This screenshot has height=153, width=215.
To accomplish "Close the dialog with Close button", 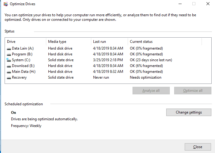I will (x=198, y=147).
